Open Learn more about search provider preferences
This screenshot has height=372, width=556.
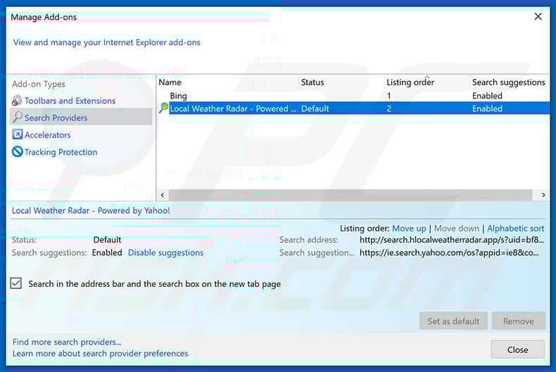(x=101, y=353)
